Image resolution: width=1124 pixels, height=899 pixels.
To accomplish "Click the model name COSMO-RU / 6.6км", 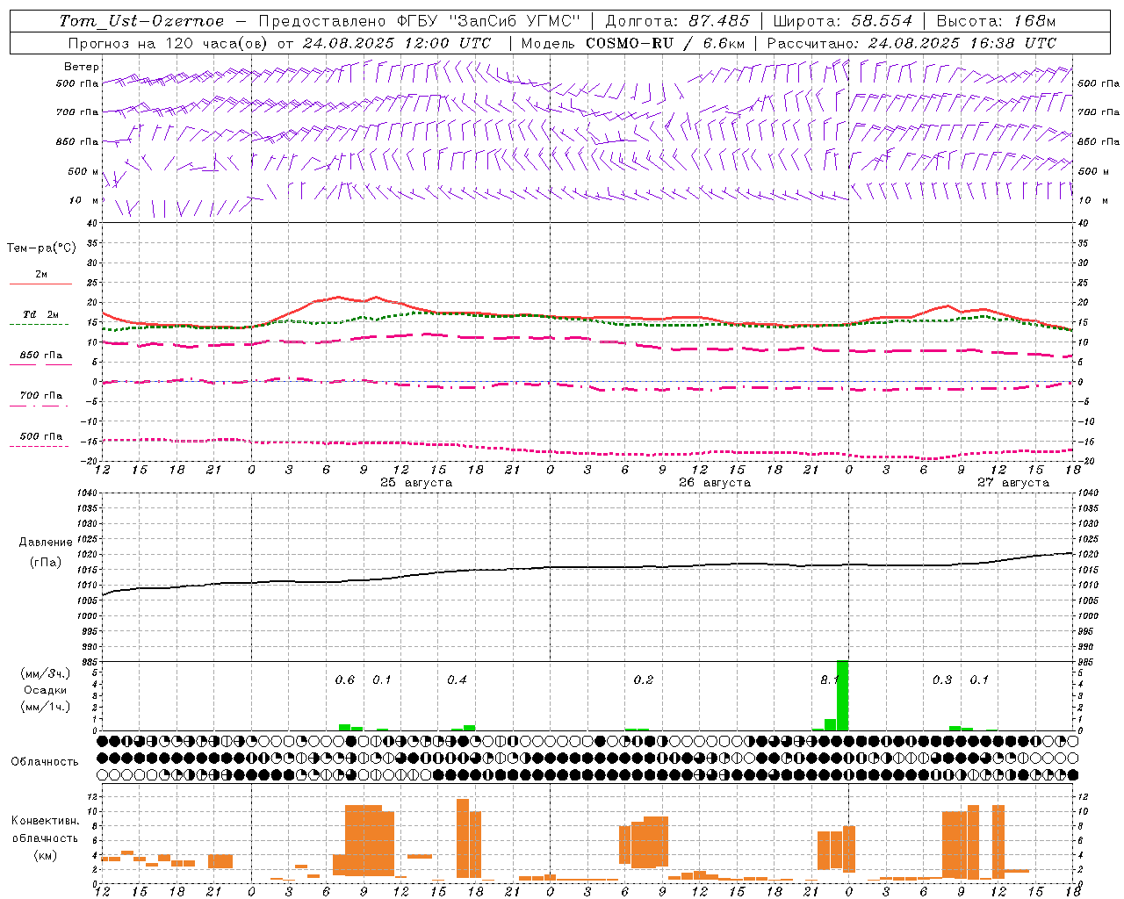I will pyautogui.click(x=665, y=43).
